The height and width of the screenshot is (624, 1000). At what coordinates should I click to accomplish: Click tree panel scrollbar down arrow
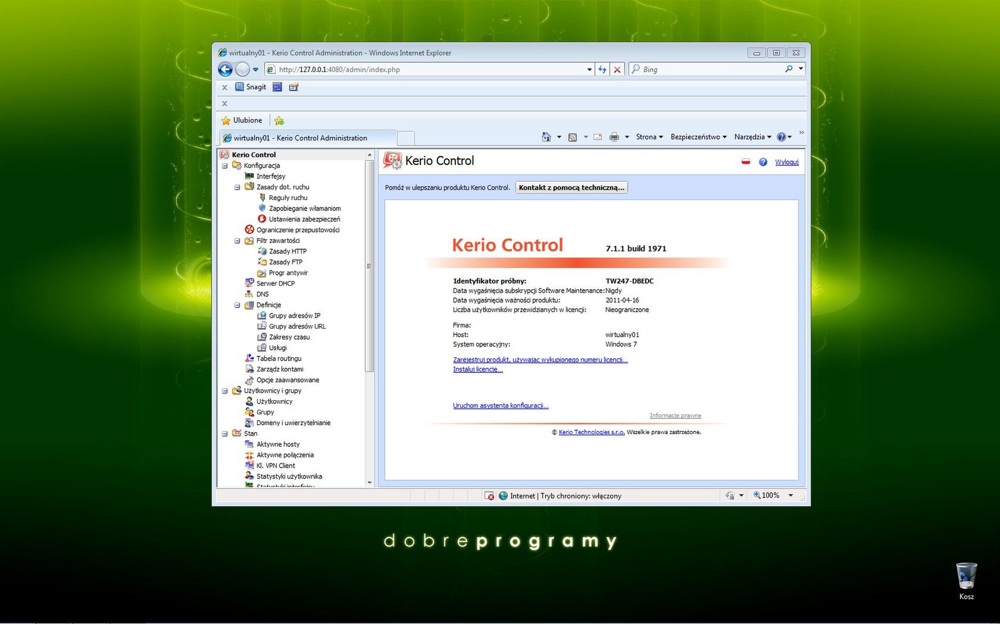click(370, 482)
